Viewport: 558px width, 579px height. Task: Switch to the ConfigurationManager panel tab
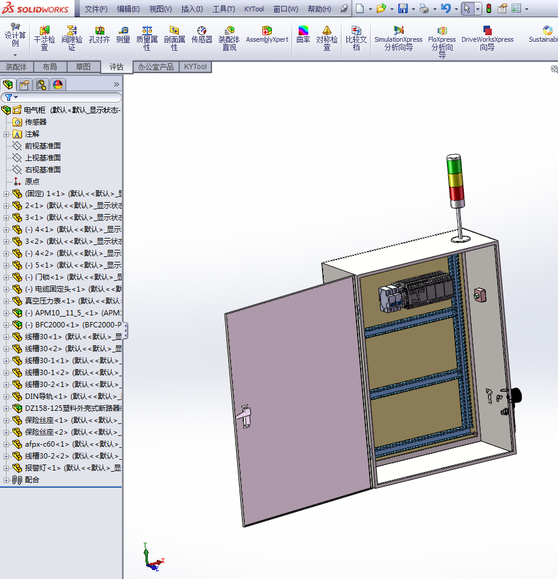pyautogui.click(x=41, y=85)
